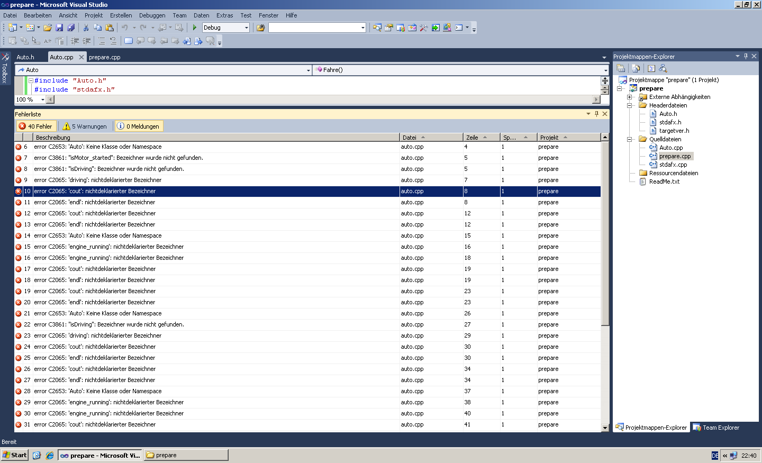Uncomment the selected lines icon
This screenshot has width=762, height=463.
coord(113,41)
